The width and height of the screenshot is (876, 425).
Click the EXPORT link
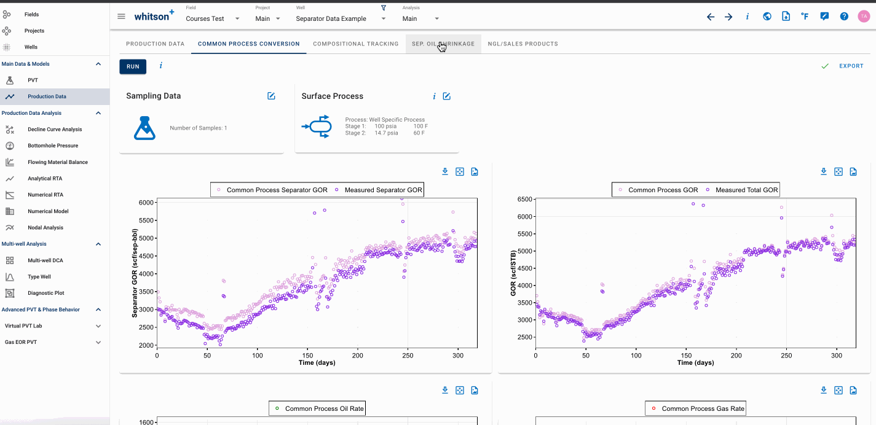[851, 66]
